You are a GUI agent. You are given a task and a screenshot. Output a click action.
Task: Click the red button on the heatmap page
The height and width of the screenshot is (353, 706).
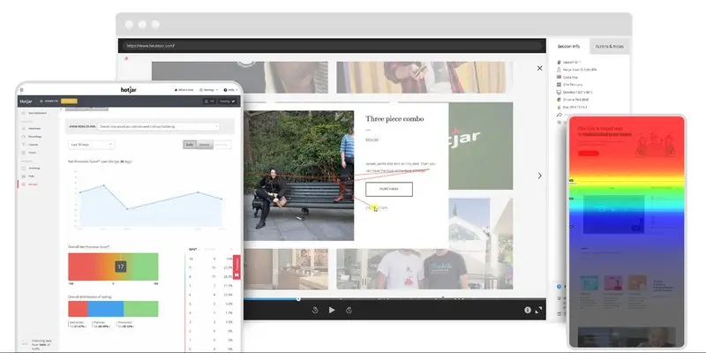(588, 153)
